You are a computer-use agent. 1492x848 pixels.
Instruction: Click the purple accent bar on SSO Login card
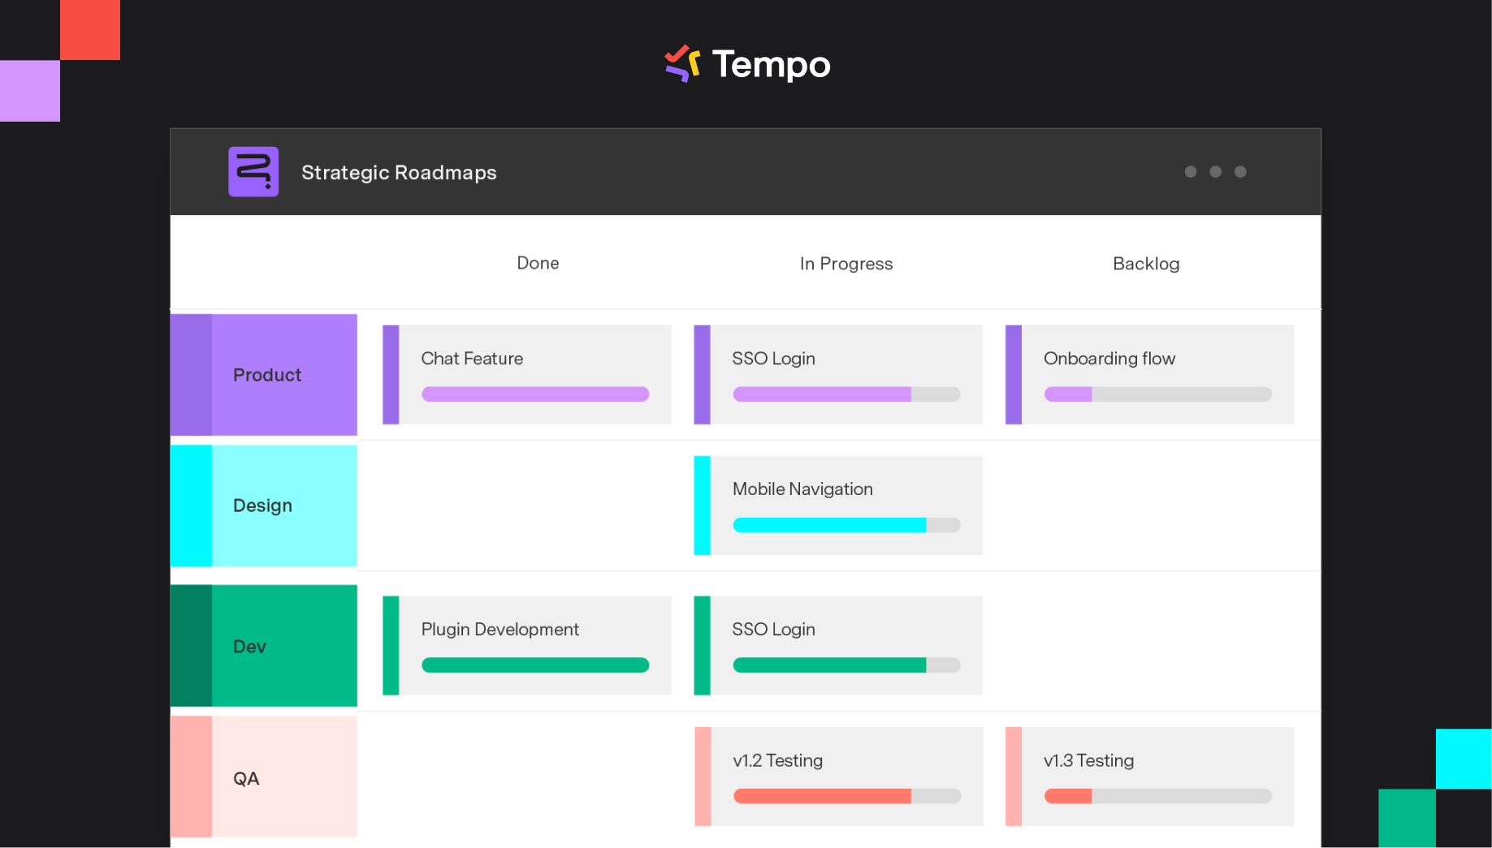point(703,374)
